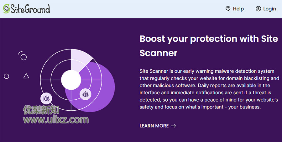Click the Site Scanner description paragraph
Viewport: 282px width, 142px height.
(209, 89)
